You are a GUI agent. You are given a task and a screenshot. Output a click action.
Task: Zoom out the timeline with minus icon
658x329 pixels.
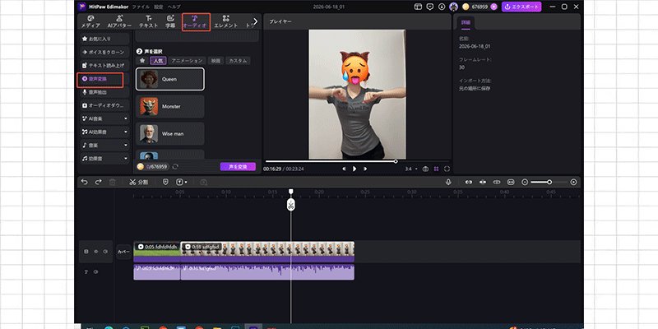[525, 182]
